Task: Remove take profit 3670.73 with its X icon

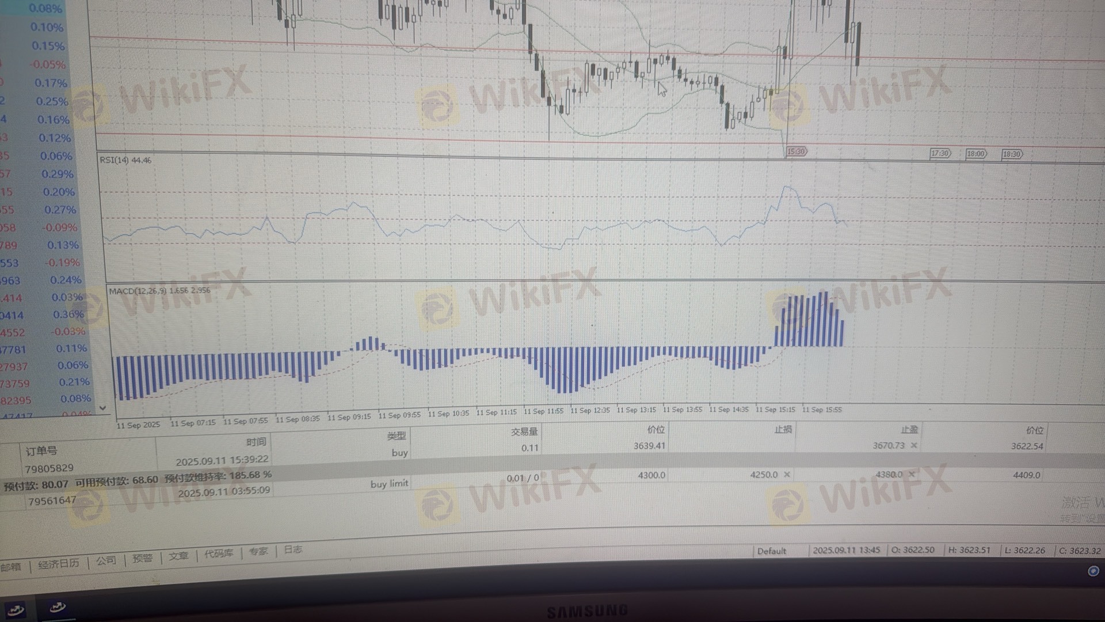Action: coord(914,445)
